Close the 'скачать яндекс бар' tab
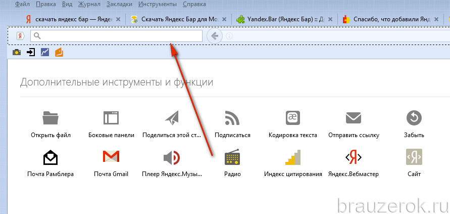The image size is (450, 214). [118, 19]
